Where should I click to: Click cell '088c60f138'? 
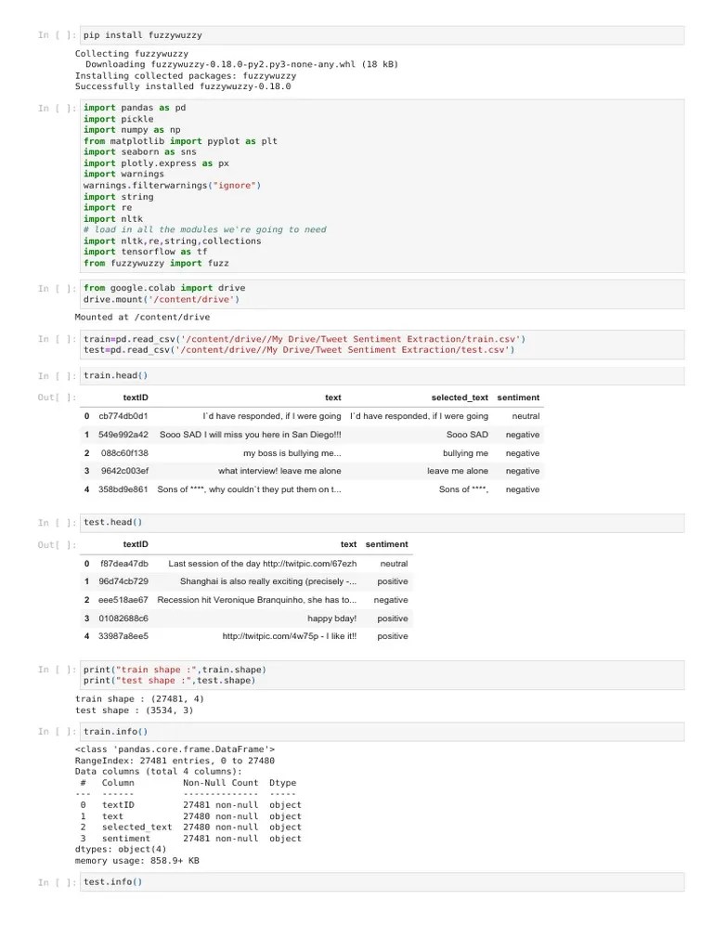tap(124, 453)
